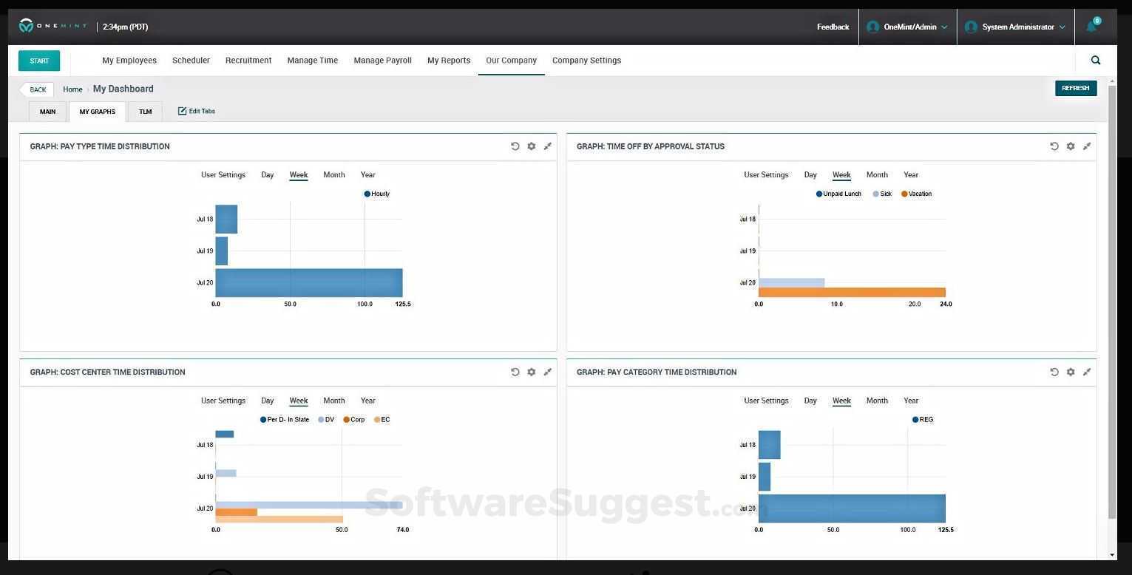Expand the Cost Center Time Distribution graph
The image size is (1132, 575).
[548, 372]
